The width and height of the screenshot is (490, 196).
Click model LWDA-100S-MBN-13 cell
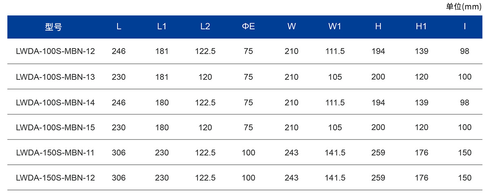coord(56,77)
